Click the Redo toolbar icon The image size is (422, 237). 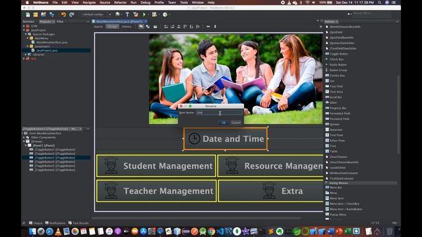pos(72,14)
